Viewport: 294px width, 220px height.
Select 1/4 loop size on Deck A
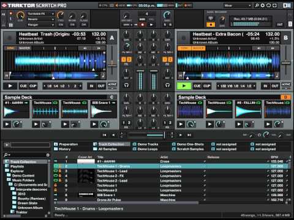pos(56,86)
